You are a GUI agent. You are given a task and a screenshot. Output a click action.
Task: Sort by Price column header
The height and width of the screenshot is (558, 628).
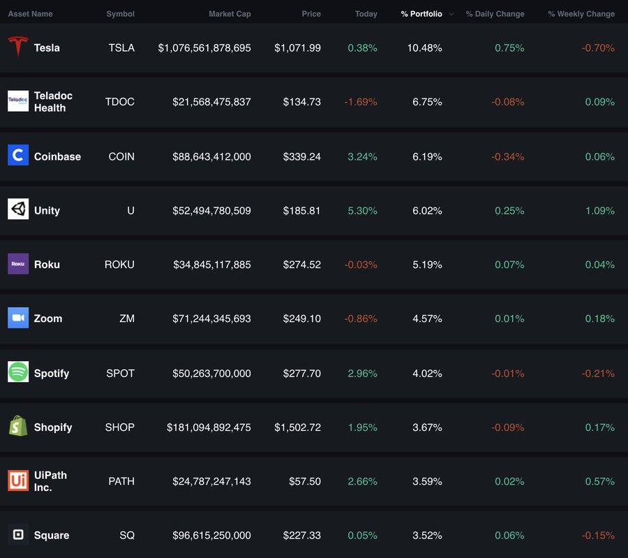point(311,14)
